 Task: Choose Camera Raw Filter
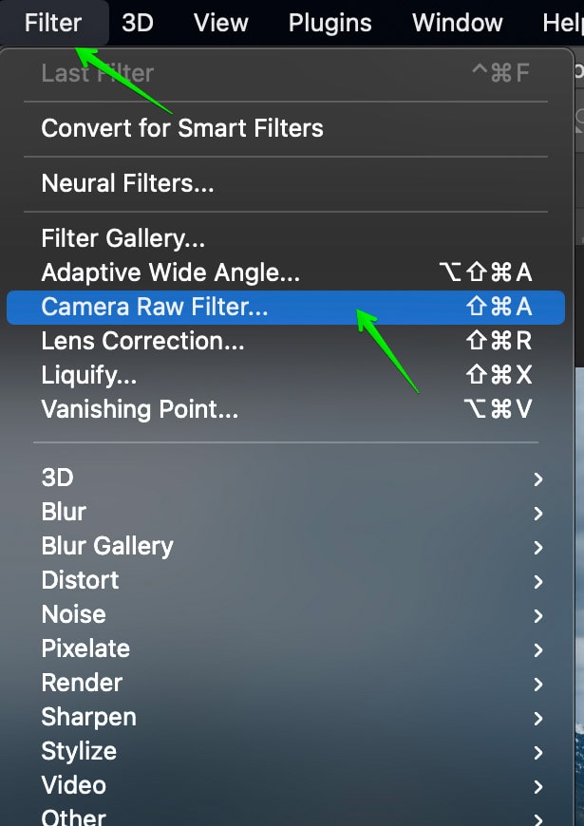coord(286,307)
